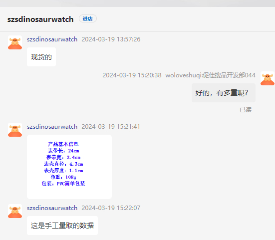Click seller avatar beside 15:22:07 message
275x240 pixels.
15,211
